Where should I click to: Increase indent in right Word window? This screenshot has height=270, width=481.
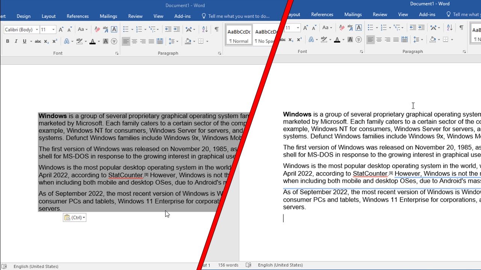coord(421,28)
